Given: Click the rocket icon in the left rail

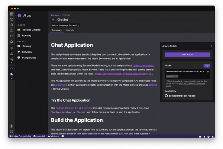Looking at the screenshot, I should (x=12, y=48).
